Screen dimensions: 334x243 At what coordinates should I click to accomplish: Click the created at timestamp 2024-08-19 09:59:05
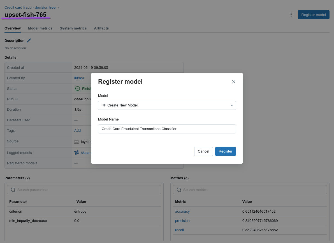pyautogui.click(x=91, y=68)
